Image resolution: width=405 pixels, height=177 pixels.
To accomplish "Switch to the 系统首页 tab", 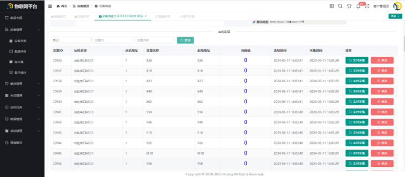I will pyautogui.click(x=59, y=16).
